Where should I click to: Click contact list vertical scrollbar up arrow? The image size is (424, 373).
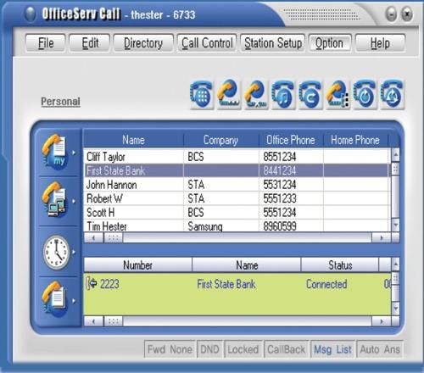tap(395, 154)
